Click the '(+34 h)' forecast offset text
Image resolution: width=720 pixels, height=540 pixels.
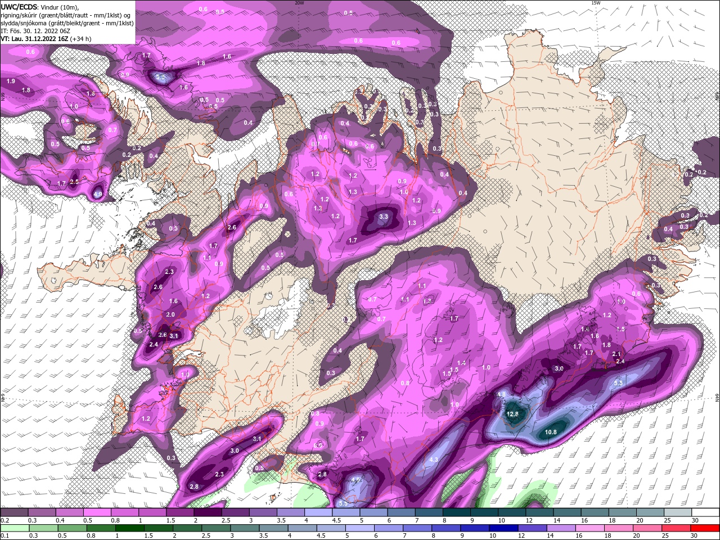pyautogui.click(x=80, y=39)
